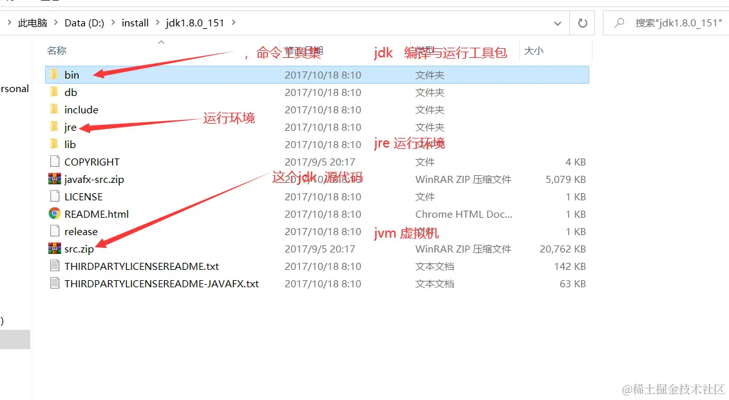Click the 5,079 KB size value
Screen dimensions: 729x400
click(565, 180)
